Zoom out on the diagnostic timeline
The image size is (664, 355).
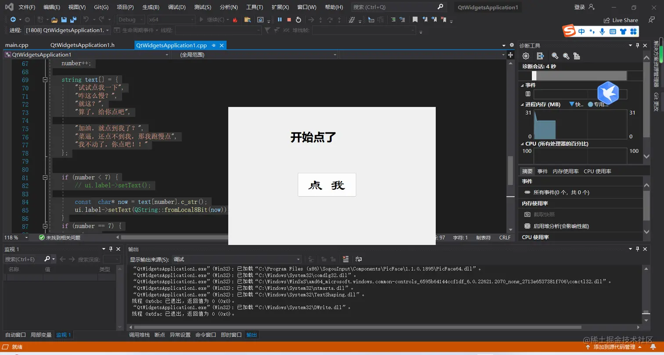click(566, 56)
